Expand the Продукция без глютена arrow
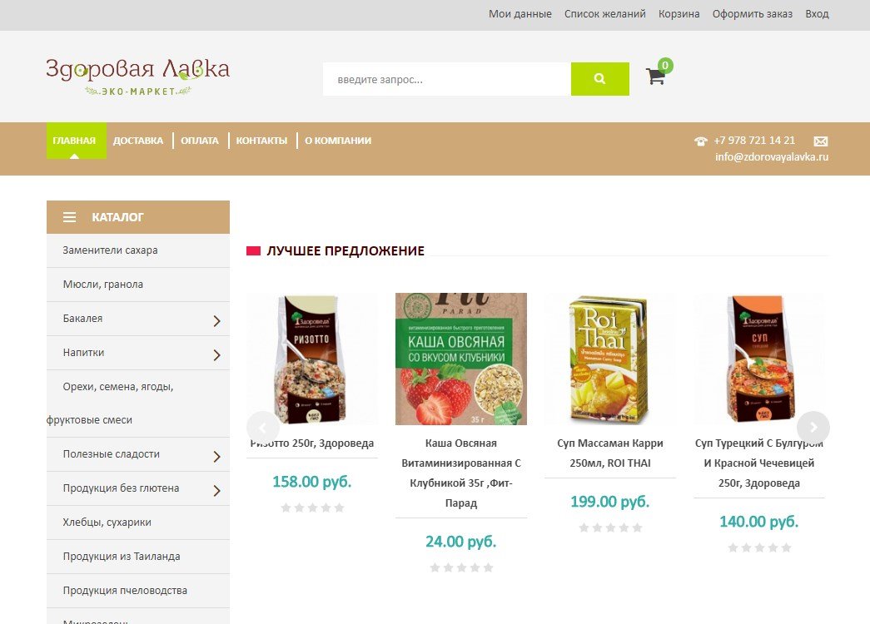The height and width of the screenshot is (624, 870). tap(217, 490)
